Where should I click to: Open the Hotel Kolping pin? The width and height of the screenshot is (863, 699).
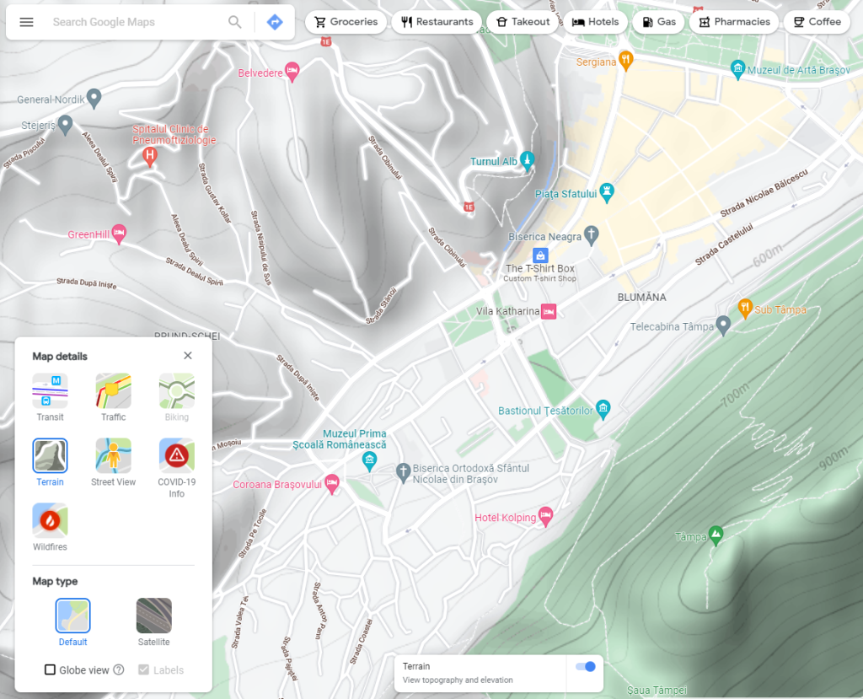point(545,517)
